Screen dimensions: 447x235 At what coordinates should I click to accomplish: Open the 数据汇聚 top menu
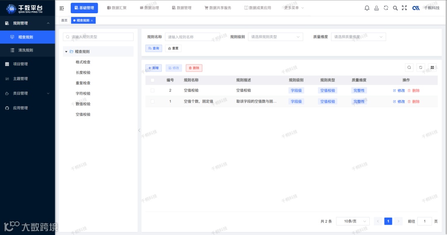[x=117, y=8]
